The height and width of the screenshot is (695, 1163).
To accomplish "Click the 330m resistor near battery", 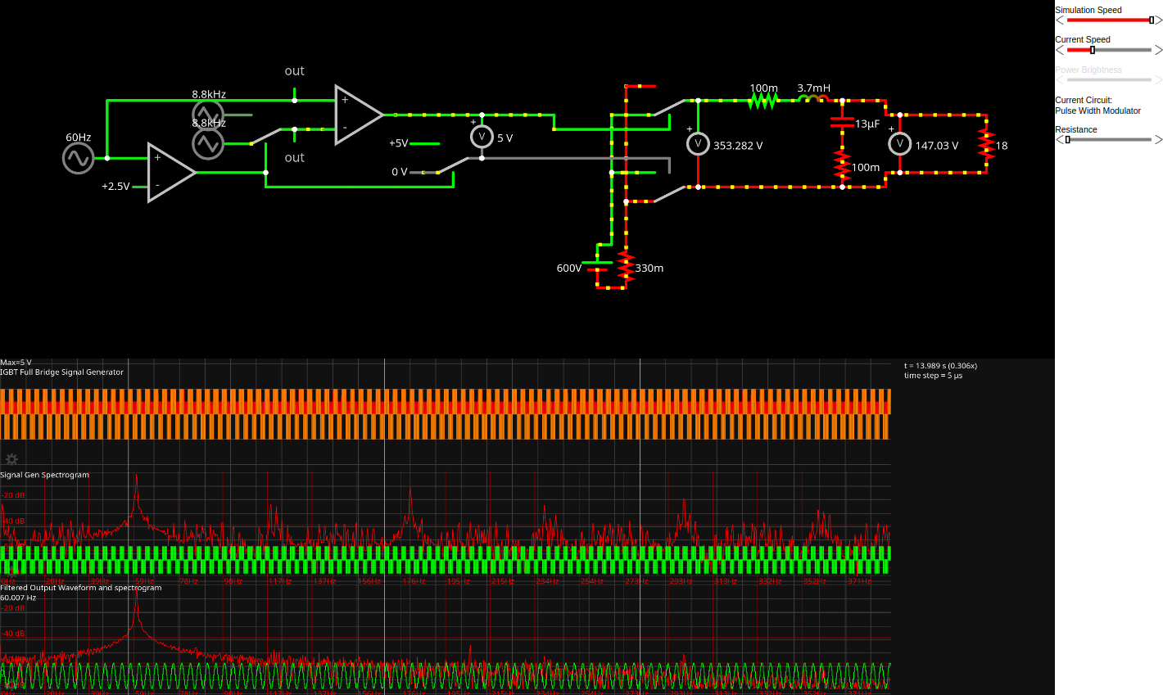I will coord(626,267).
